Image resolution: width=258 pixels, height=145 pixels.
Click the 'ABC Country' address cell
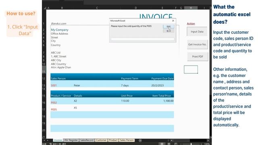tap(58, 64)
